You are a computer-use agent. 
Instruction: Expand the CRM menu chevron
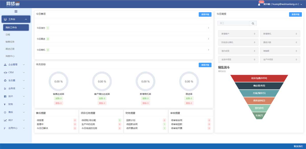point(24,72)
